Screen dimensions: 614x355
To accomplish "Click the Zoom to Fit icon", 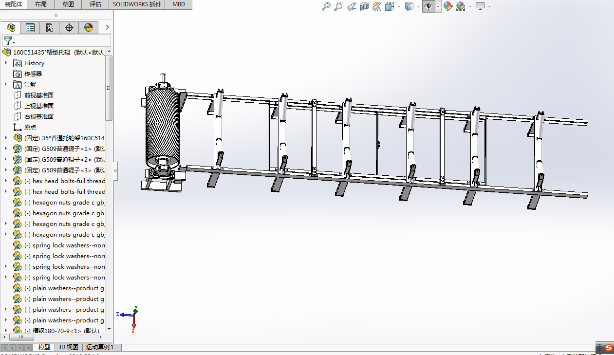I will pos(326,6).
